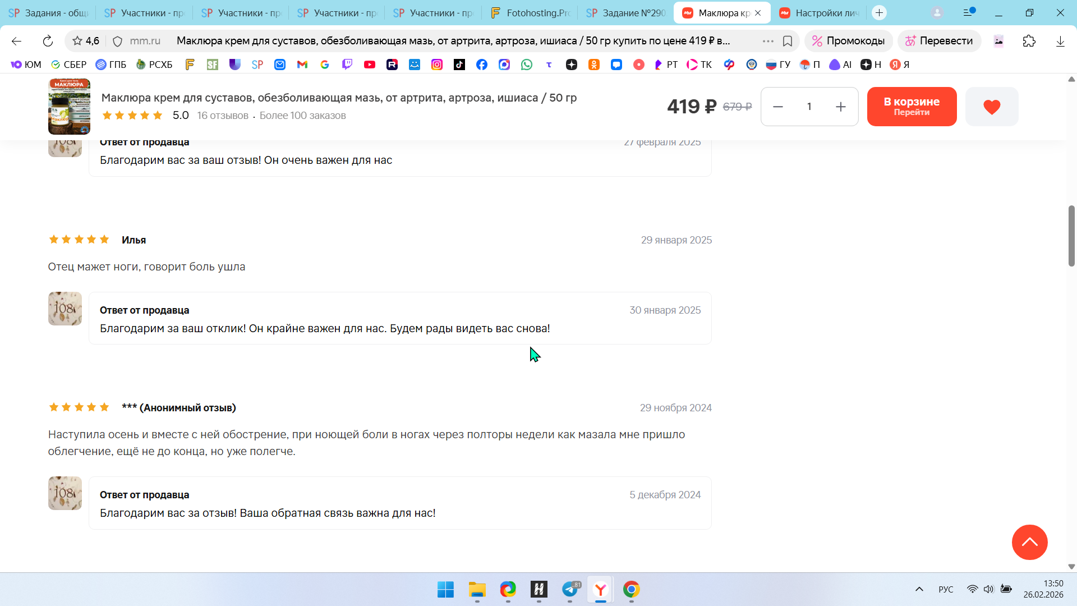Screen dimensions: 1077x606
Task: Decrease quantity with the minus button
Action: click(778, 107)
